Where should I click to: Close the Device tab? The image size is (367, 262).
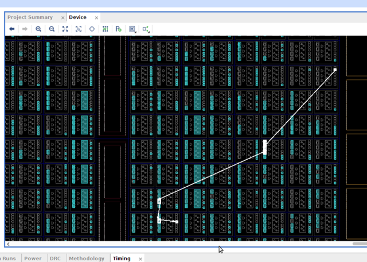(x=96, y=18)
